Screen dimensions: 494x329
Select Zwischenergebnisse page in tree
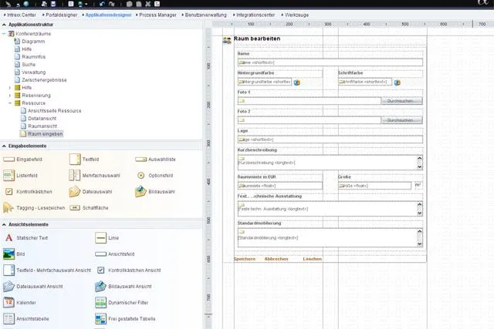point(40,80)
